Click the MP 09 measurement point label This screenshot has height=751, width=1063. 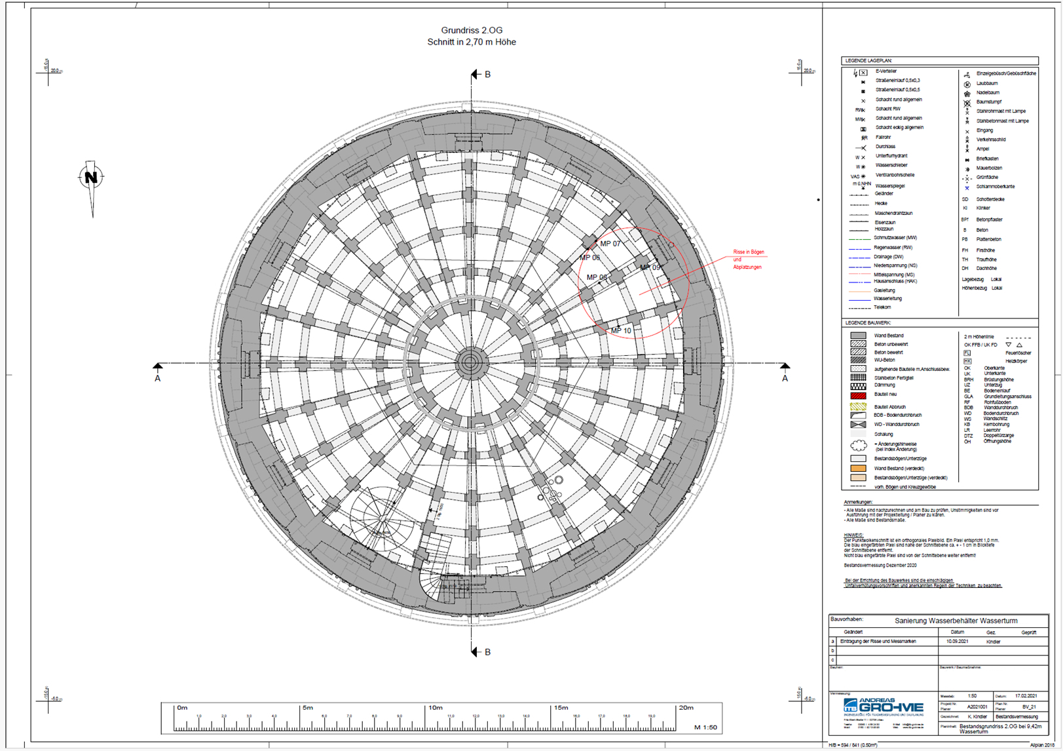[650, 267]
